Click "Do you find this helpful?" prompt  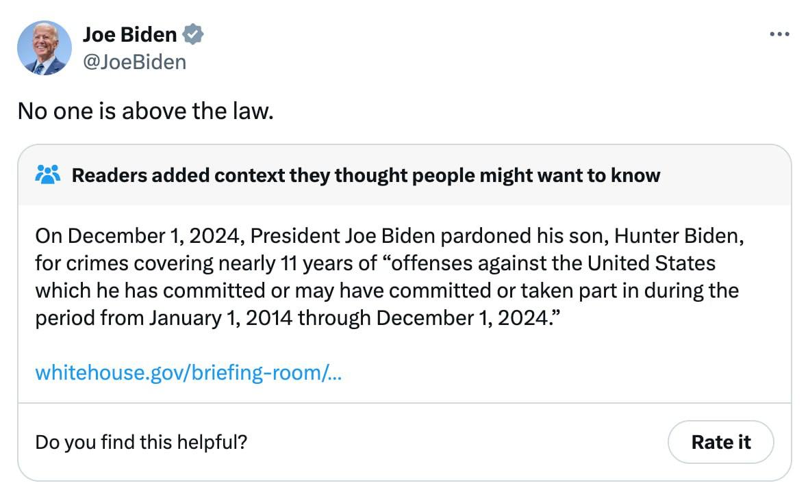141,442
